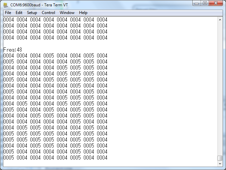This screenshot has height=170, width=226.
Task: Open the Window menu
Action: coord(67,13)
